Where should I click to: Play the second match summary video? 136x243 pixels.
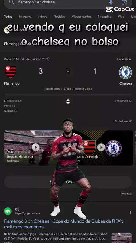click(x=101, y=147)
